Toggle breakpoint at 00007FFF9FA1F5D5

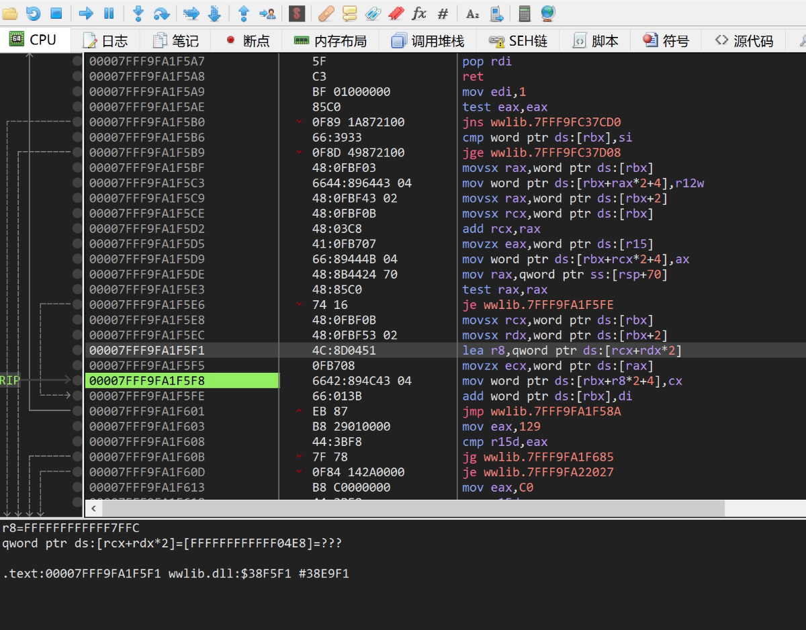[x=77, y=244]
